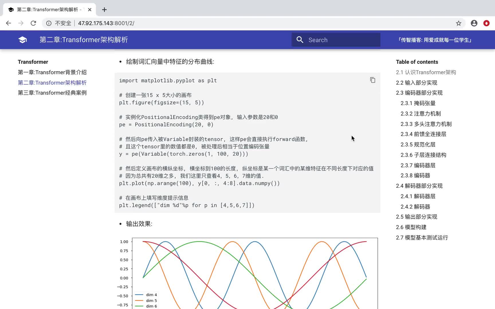Open site info for 不安全 warning
Viewport: 495px width, 309px height.
(x=59, y=23)
